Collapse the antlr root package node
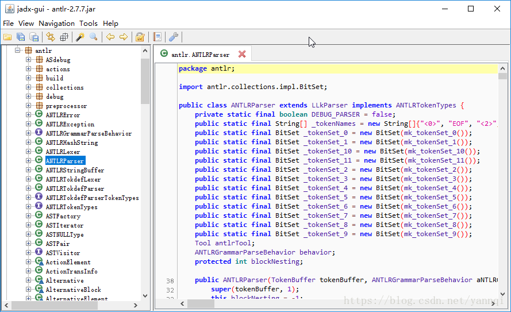The width and height of the screenshot is (511, 312). pos(18,51)
